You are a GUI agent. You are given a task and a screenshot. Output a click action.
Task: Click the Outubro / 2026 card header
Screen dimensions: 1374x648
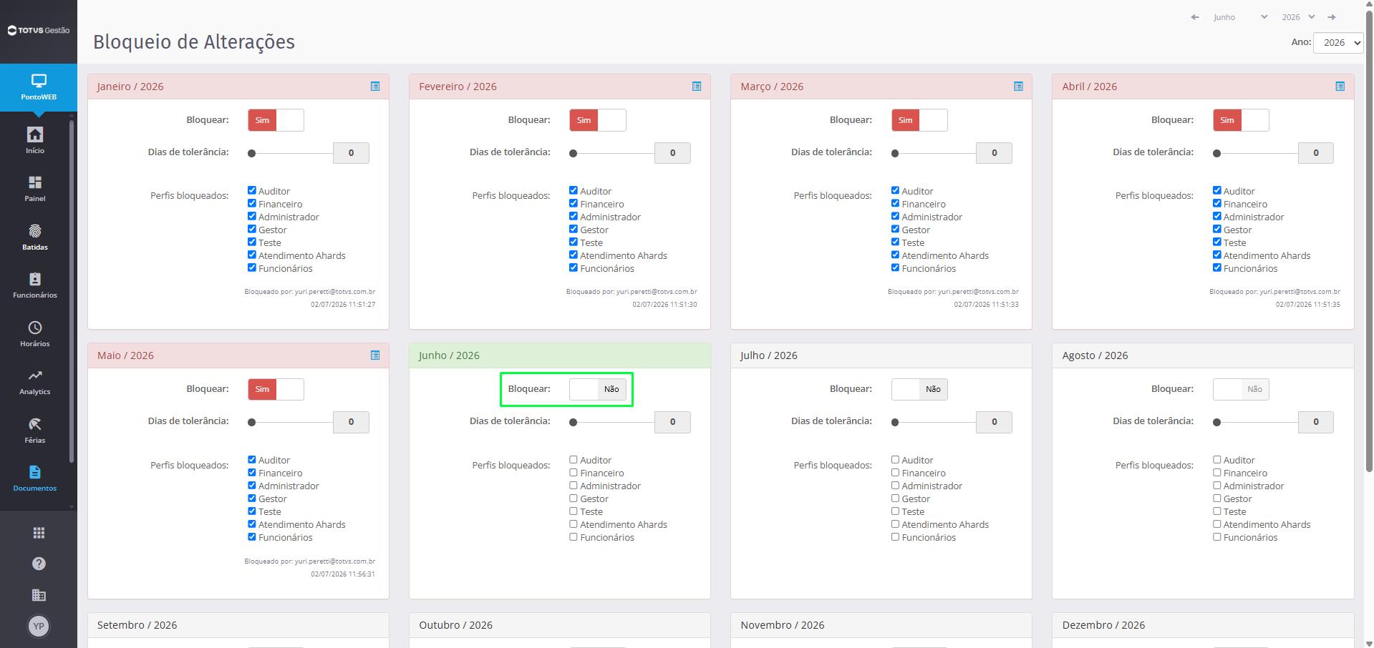tap(560, 625)
